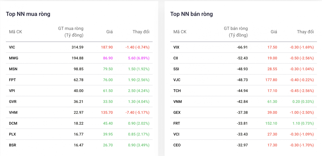Click the FPT stock code

pyautogui.click(x=13, y=80)
